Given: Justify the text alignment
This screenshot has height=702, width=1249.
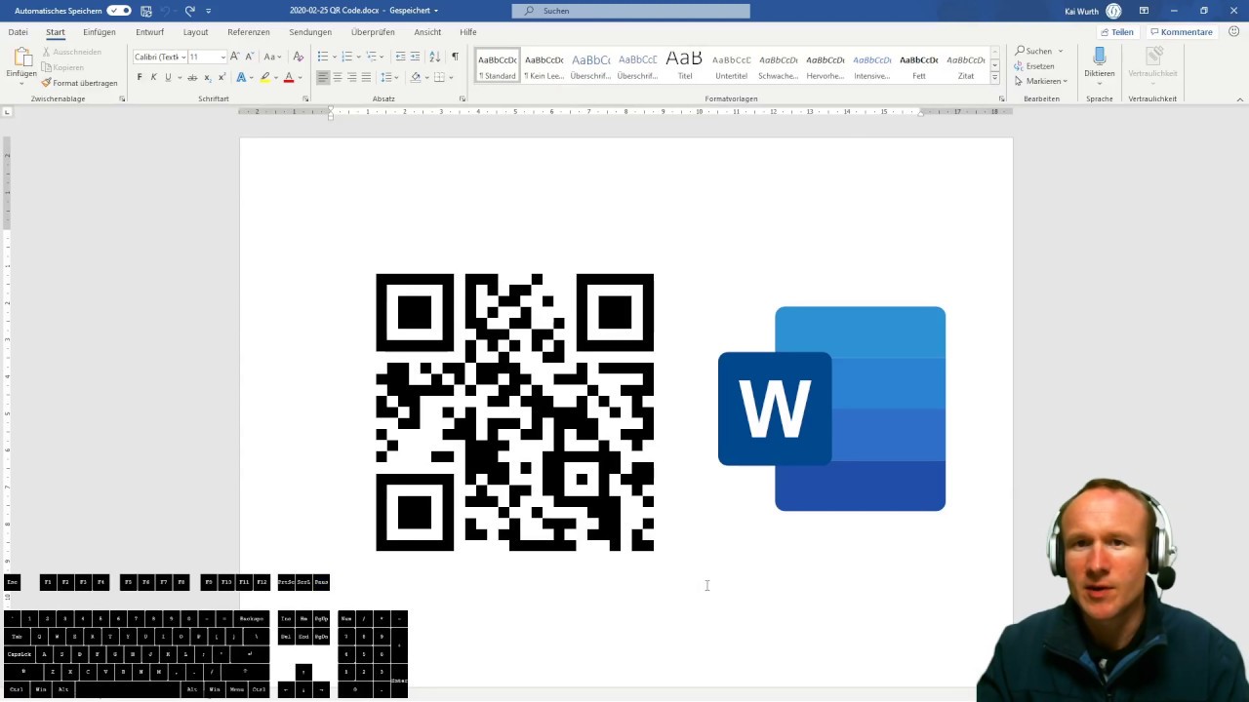Looking at the screenshot, I should 366,77.
